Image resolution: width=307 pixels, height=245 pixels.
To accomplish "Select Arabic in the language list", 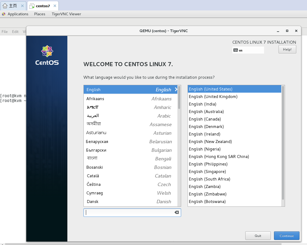I will (x=131, y=116).
